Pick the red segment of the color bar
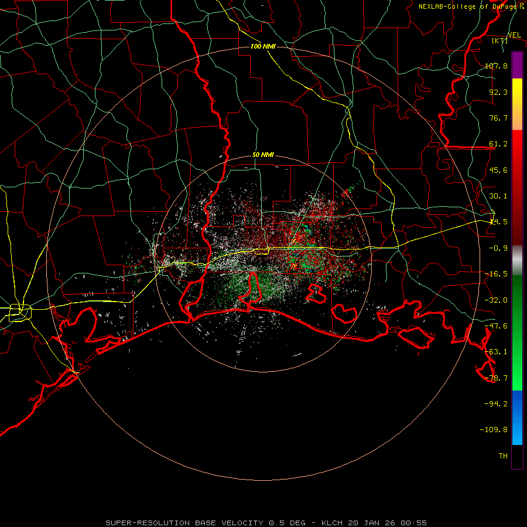 click(x=517, y=187)
